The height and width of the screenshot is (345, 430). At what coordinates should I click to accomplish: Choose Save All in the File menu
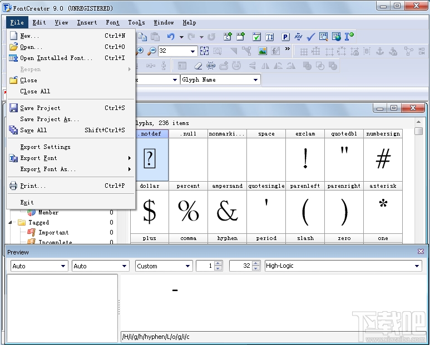tap(71, 131)
